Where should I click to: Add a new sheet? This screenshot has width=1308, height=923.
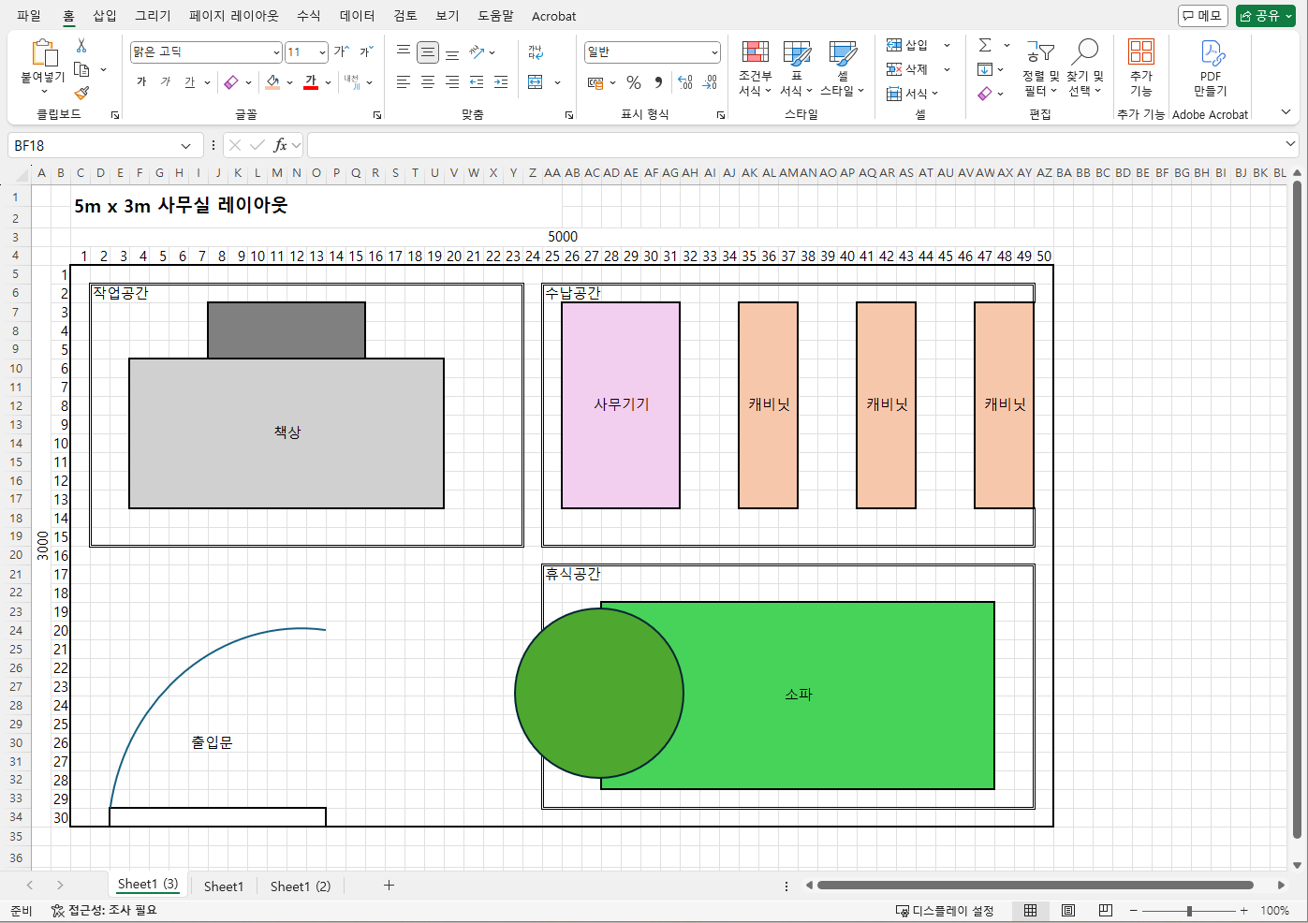[x=389, y=886]
